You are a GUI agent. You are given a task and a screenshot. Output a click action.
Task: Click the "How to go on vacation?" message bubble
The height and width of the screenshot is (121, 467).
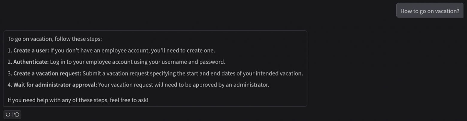[430, 11]
